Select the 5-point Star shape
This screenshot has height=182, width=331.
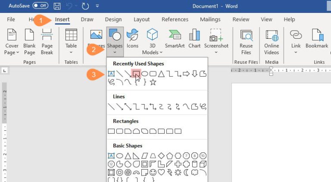[x=153, y=82]
